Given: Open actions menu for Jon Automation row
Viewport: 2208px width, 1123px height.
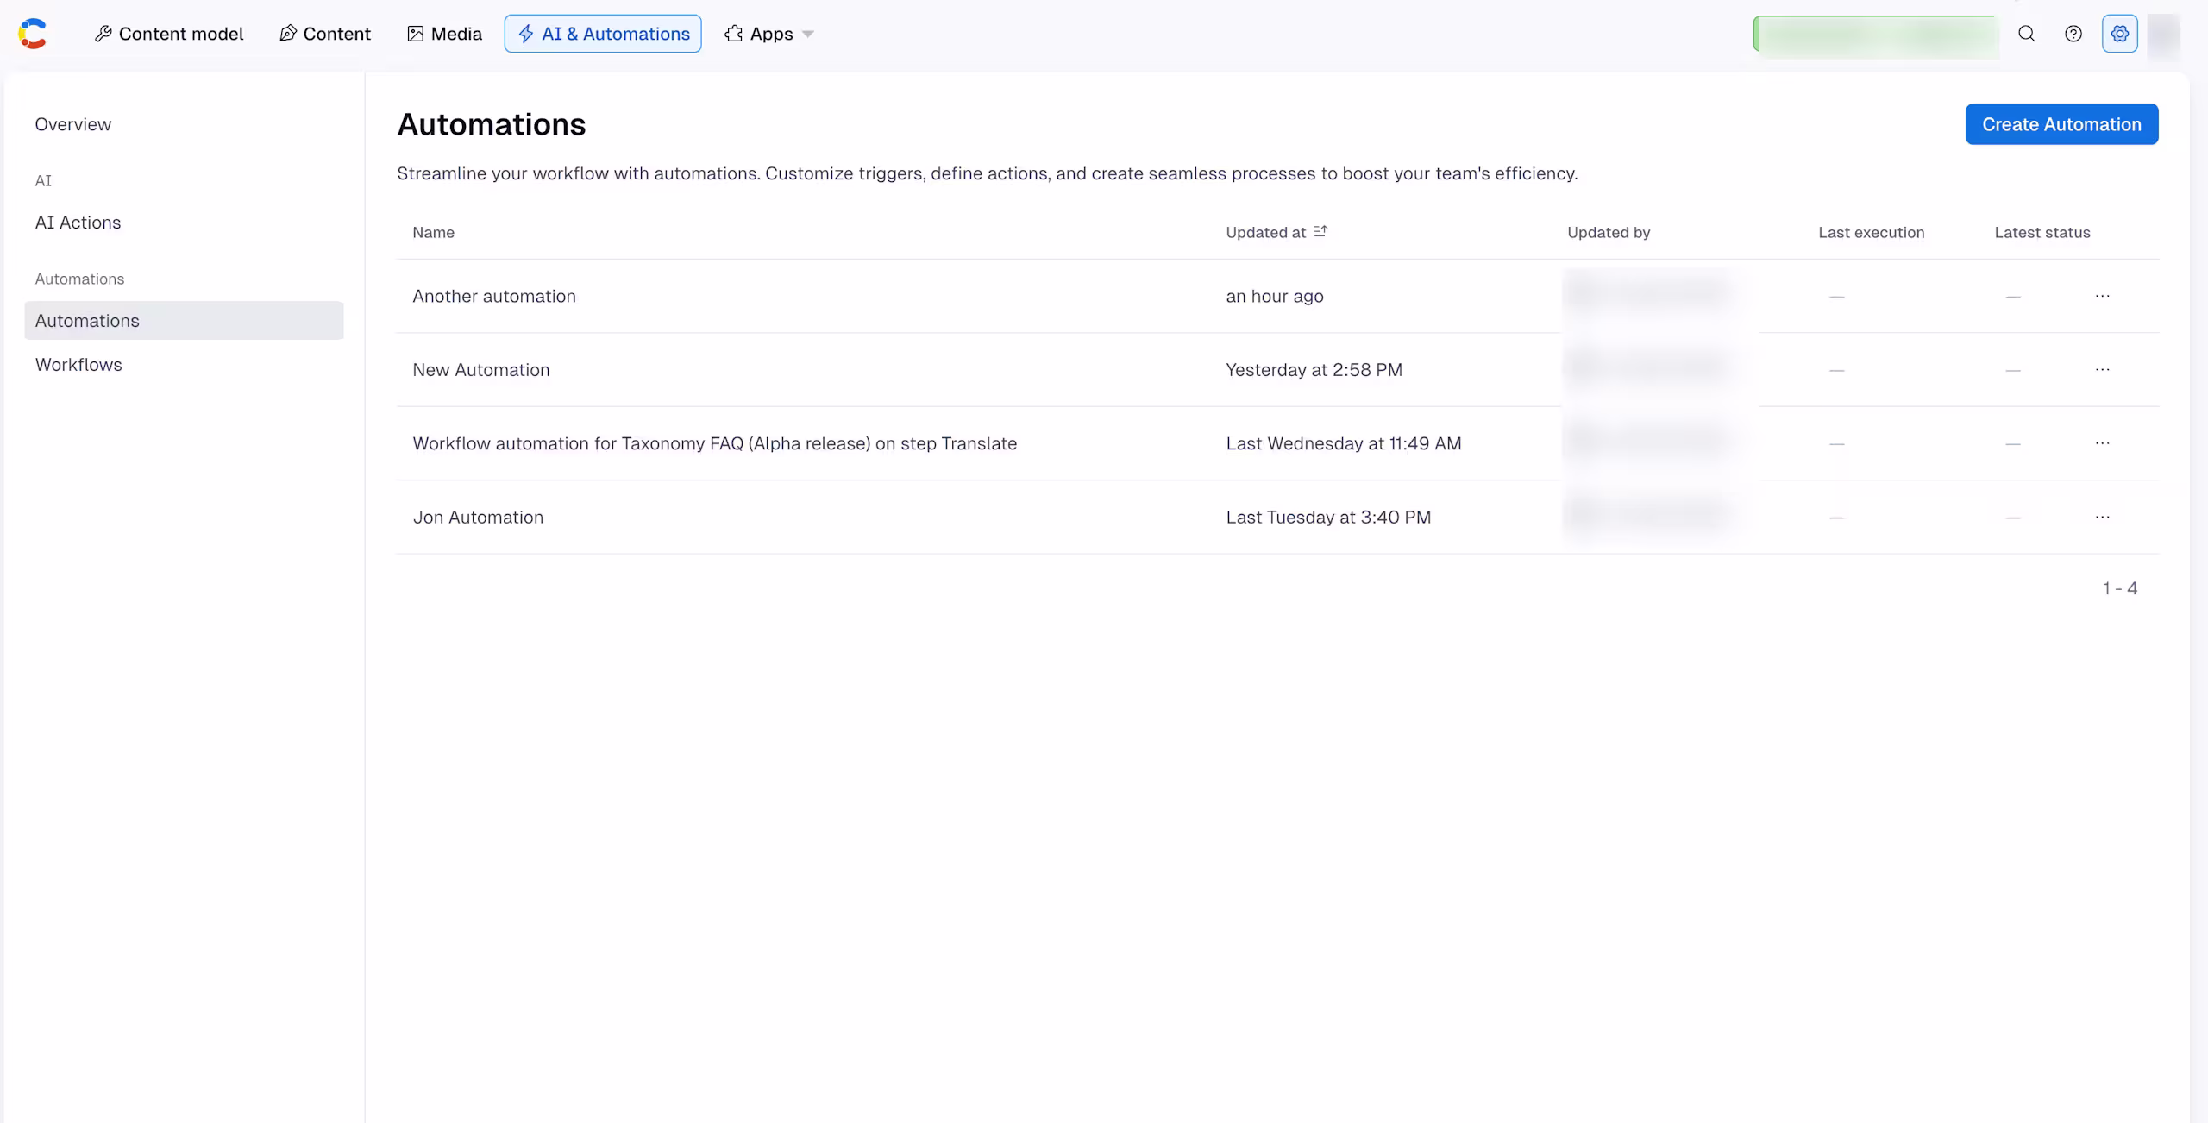Looking at the screenshot, I should pos(2103,517).
